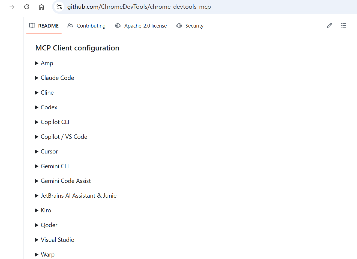357x259 pixels.
Task: Expand the Cursor configuration section
Action: (x=49, y=152)
